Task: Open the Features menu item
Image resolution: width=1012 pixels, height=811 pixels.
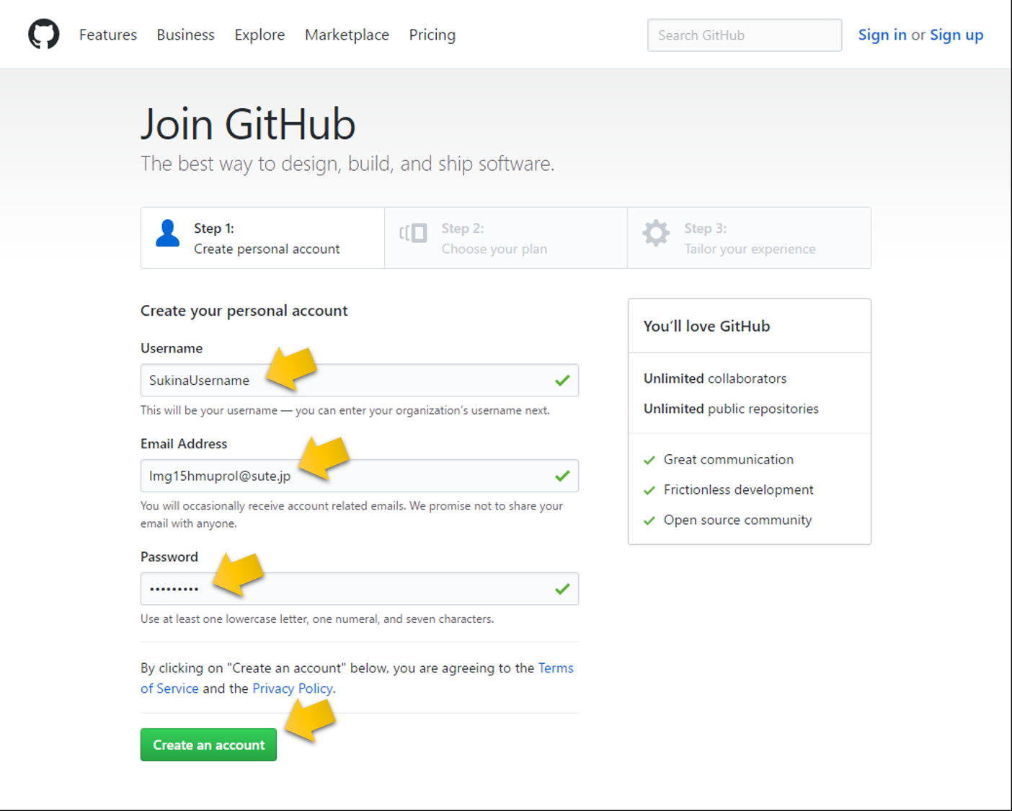Action: 108,35
